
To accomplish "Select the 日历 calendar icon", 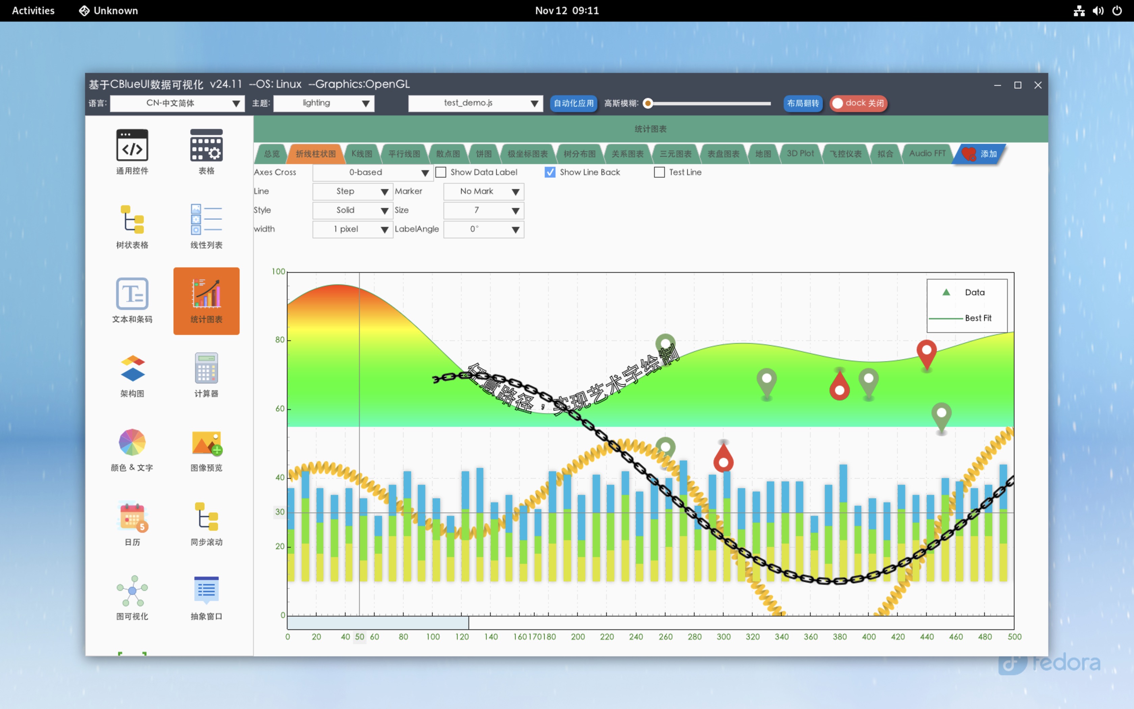I will click(132, 517).
